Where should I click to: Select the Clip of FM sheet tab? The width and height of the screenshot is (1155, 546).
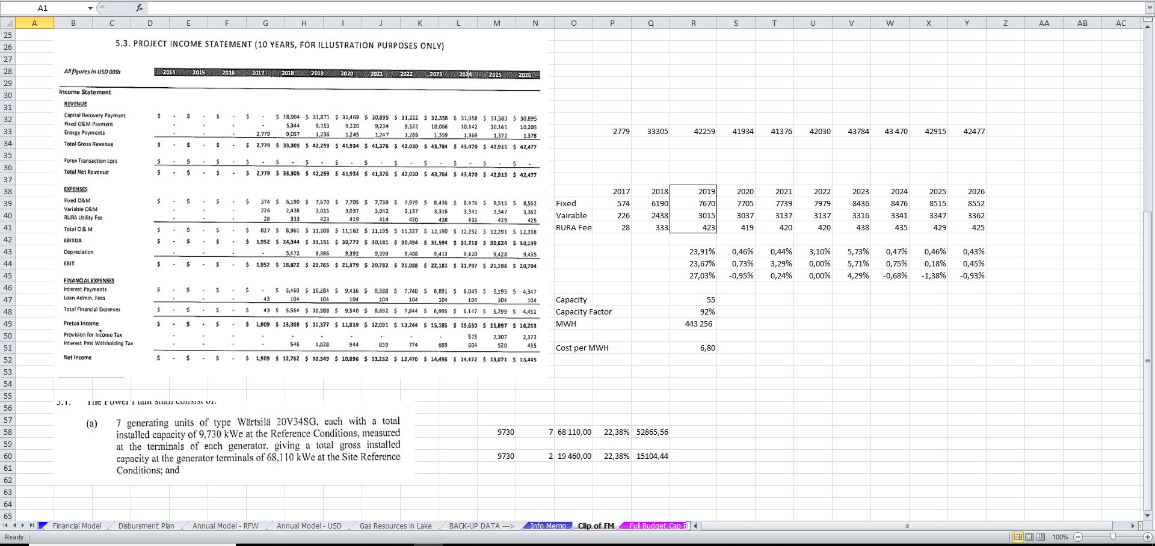(x=596, y=526)
